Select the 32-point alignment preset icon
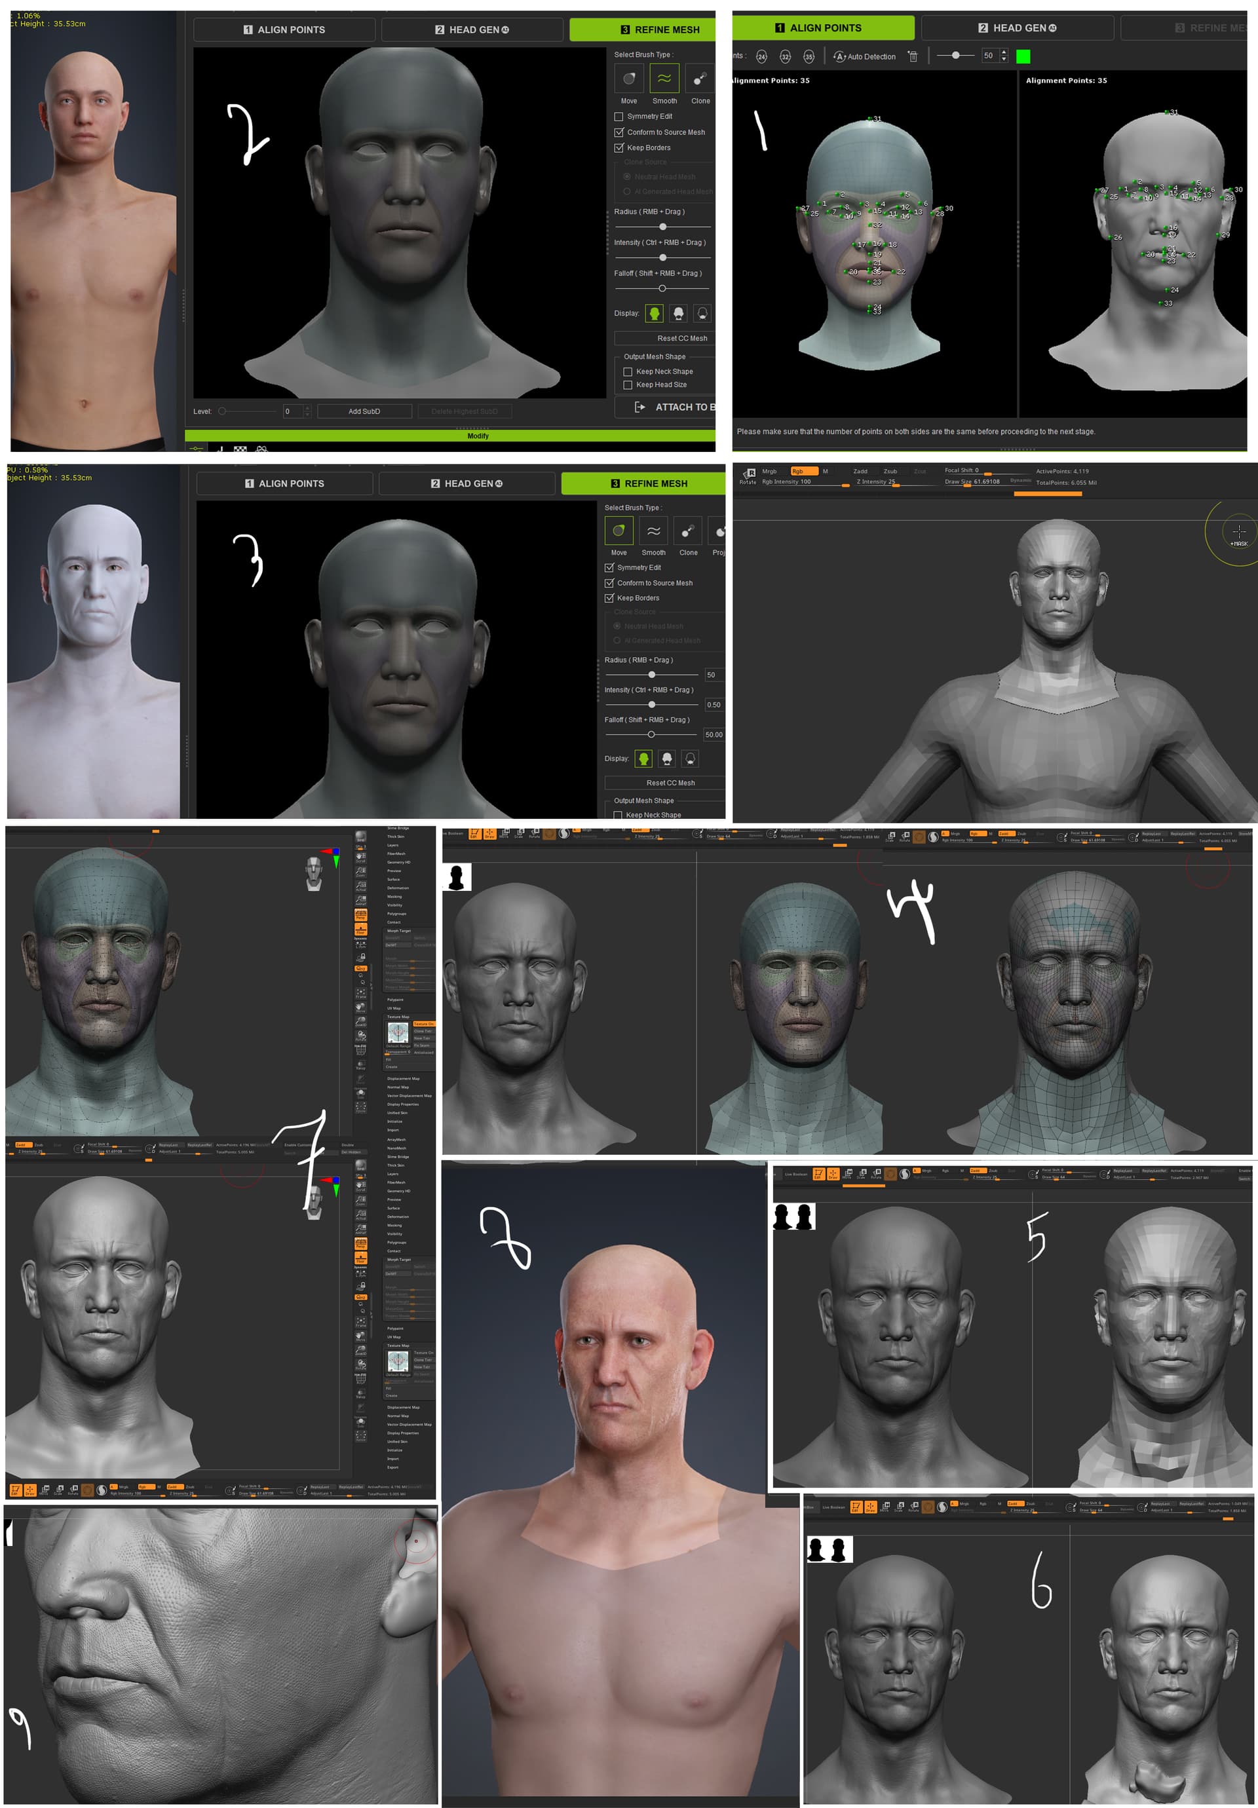The image size is (1258, 1808). 786,57
